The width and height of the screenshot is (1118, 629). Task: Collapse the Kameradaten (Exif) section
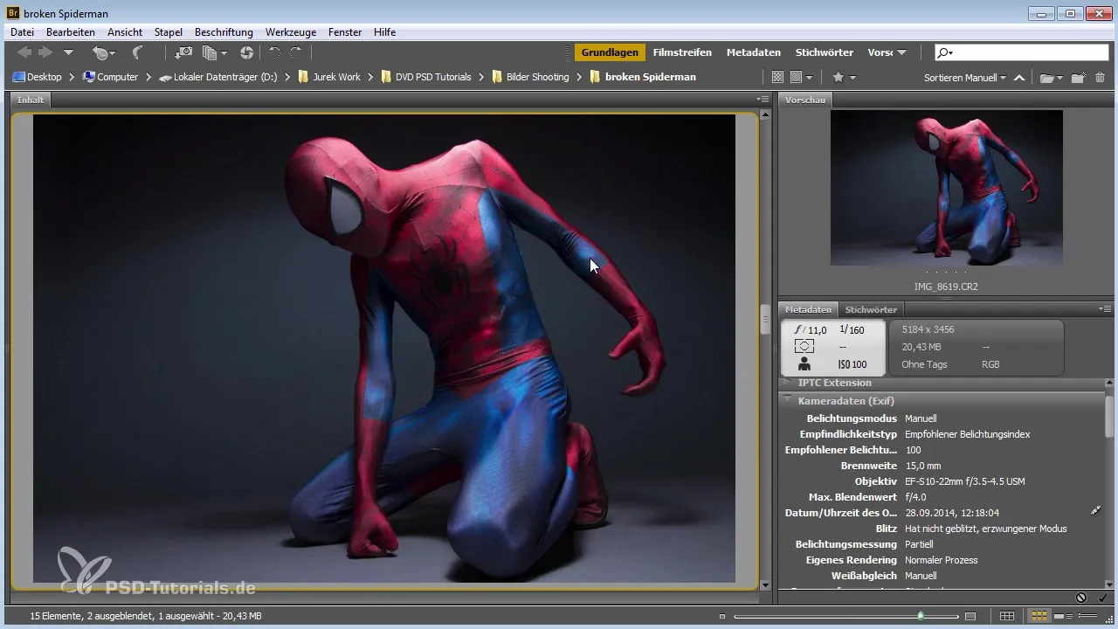pyautogui.click(x=787, y=400)
